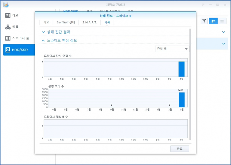Switch to compact list view icon
This screenshot has width=231, height=165.
[x=222, y=21]
